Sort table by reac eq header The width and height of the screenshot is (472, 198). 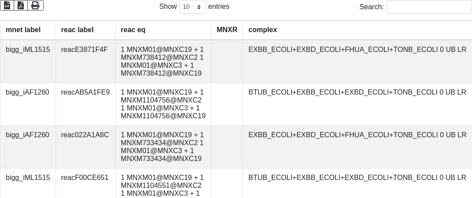click(133, 30)
